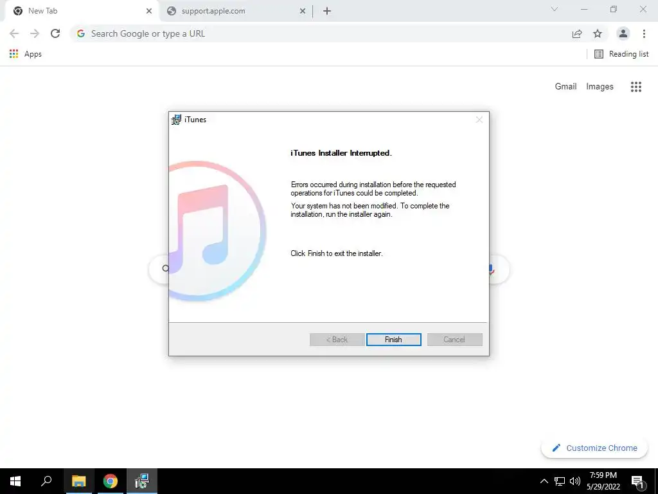Open Chrome's three-dot menu

point(644,33)
